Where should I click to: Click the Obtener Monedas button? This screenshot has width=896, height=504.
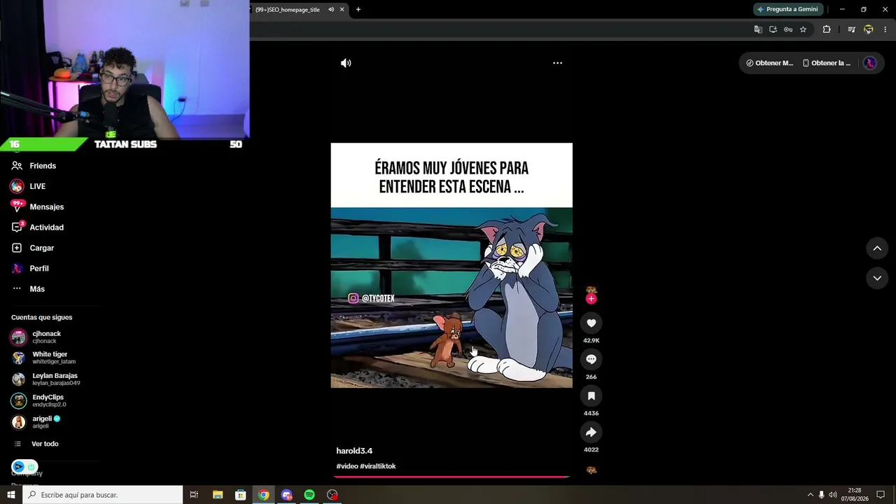(769, 63)
